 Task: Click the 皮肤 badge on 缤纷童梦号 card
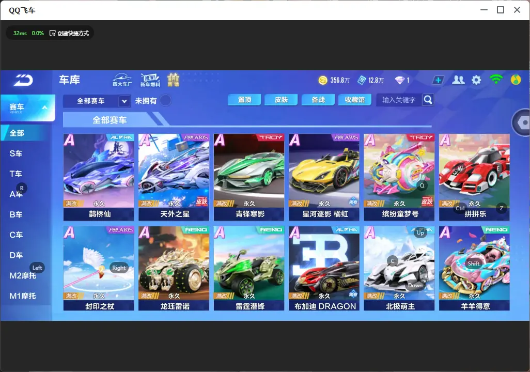[x=427, y=202]
